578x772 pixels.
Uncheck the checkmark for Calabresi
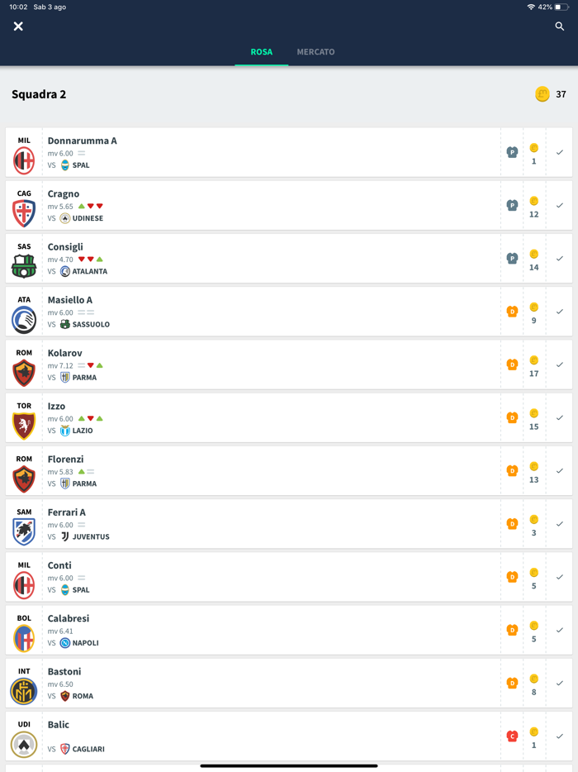[560, 630]
